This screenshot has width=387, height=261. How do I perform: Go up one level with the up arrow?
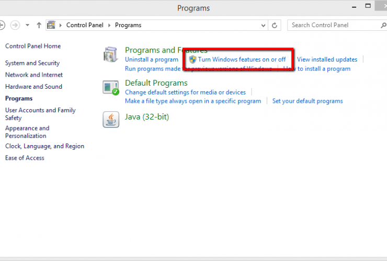tap(39, 25)
